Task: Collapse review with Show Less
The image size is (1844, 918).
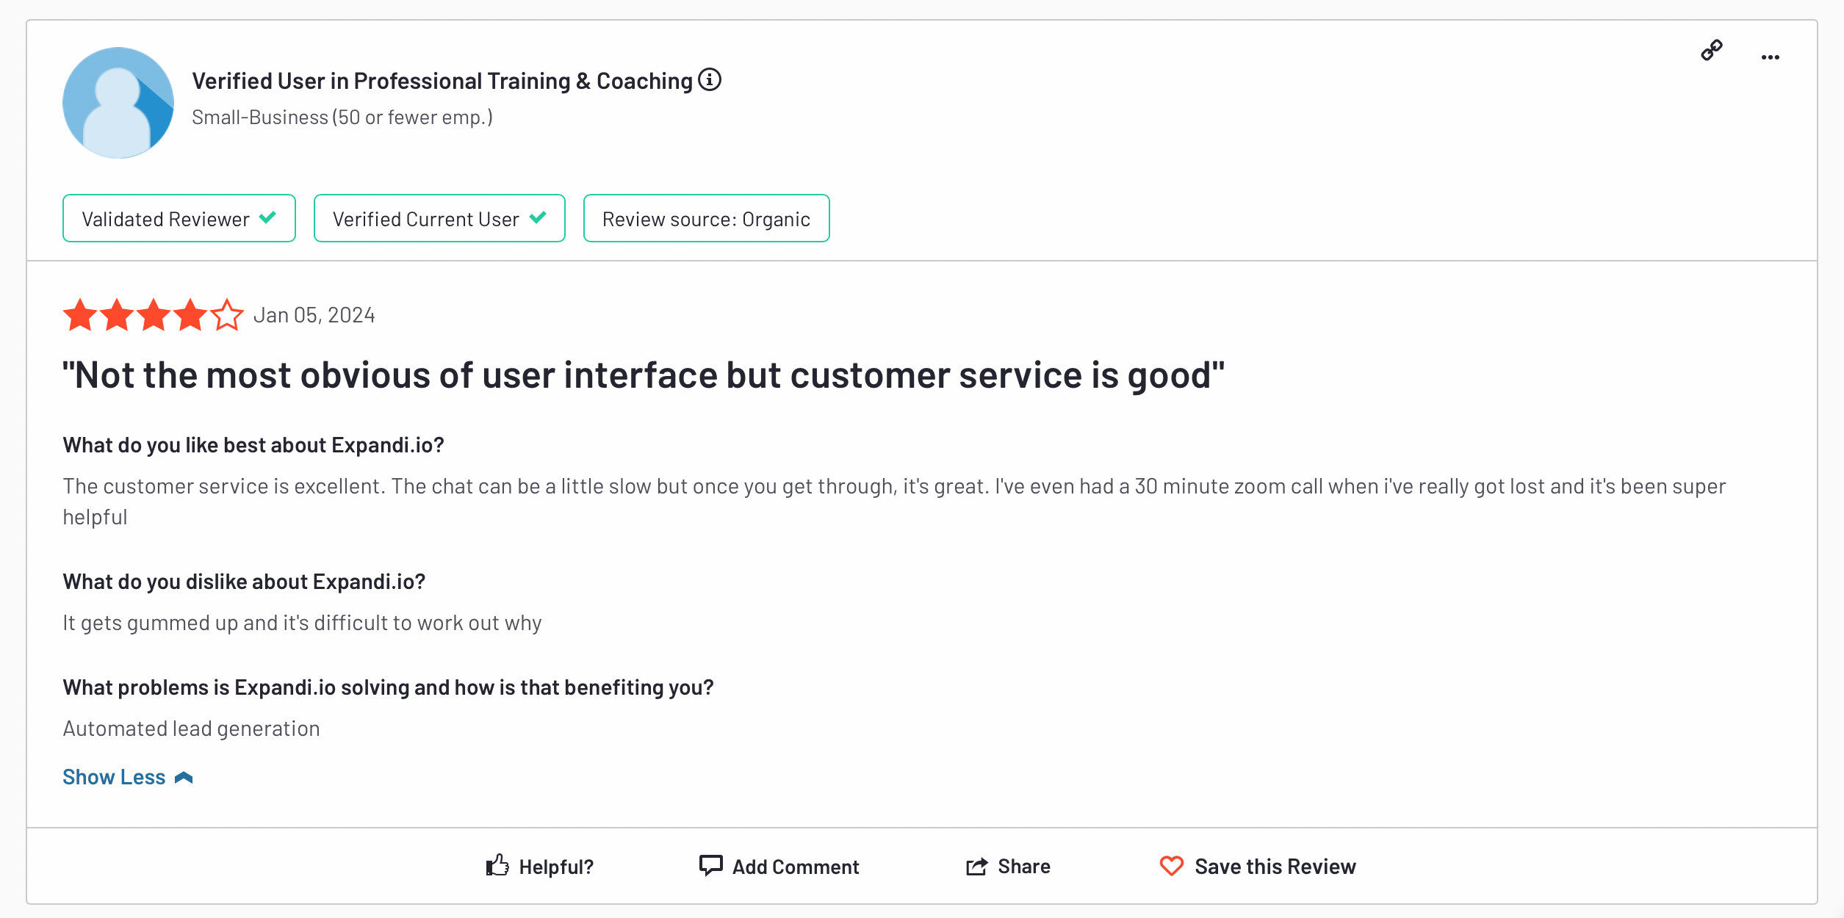Action: point(128,777)
